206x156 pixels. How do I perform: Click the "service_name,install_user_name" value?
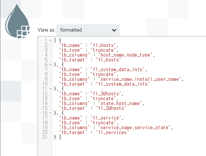pyautogui.click(x=140, y=79)
